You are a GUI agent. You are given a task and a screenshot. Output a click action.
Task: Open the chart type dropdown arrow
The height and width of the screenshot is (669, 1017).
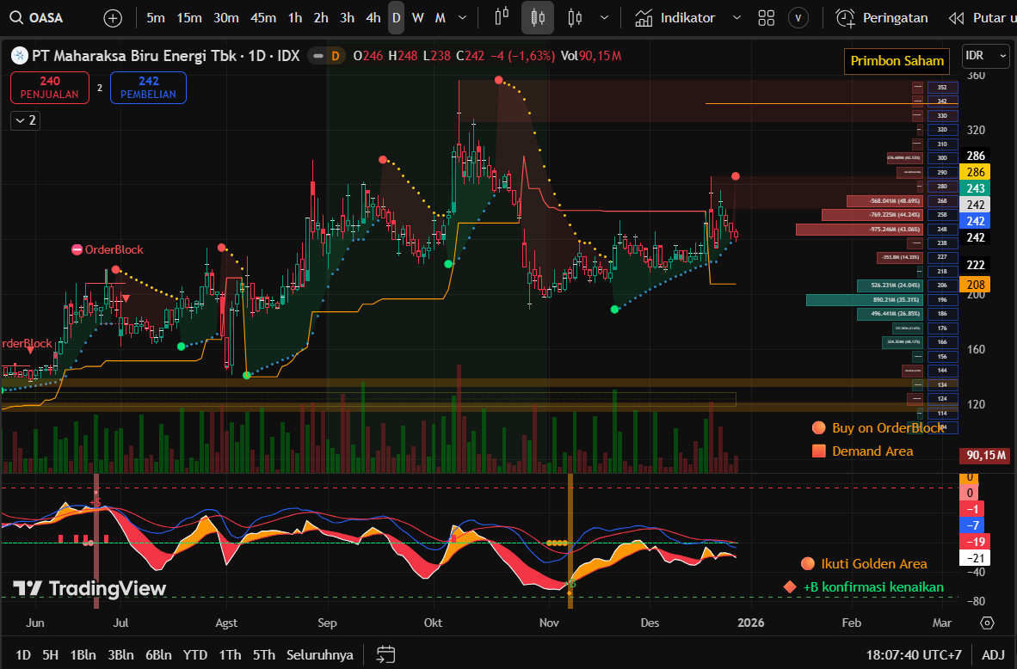[x=604, y=18]
